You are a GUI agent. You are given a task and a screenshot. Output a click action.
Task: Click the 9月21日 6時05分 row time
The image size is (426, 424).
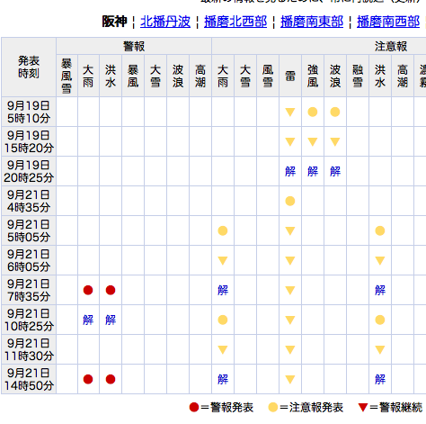(x=29, y=260)
